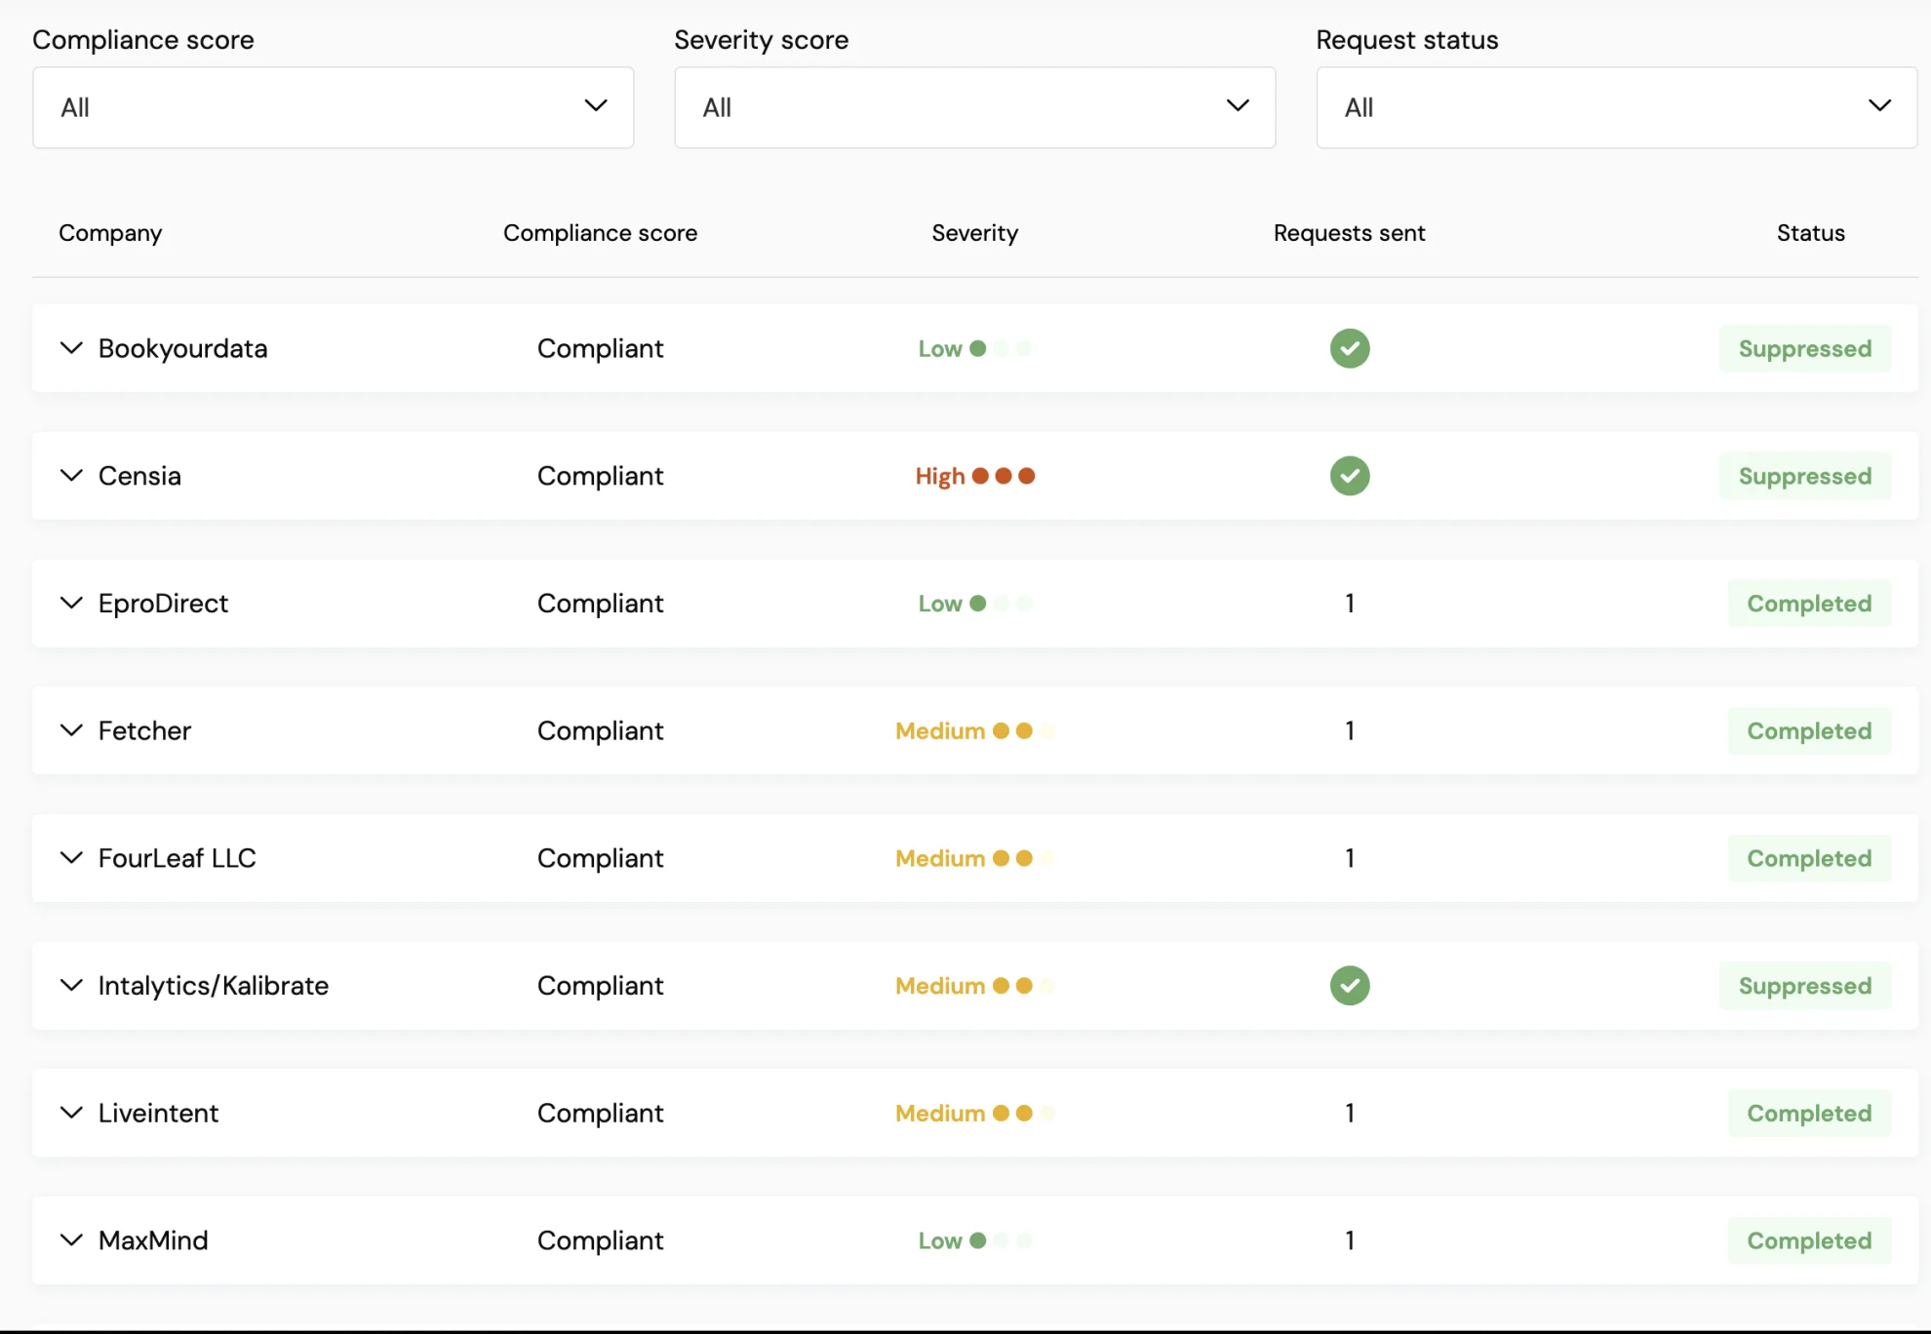Click Compliant in the Intalytics/Kalibrate row
This screenshot has height=1334, width=1931.
[600, 986]
